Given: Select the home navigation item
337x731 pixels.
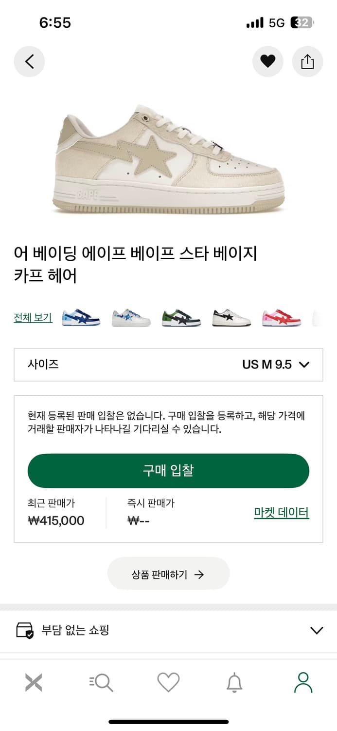Looking at the screenshot, I should point(33,682).
